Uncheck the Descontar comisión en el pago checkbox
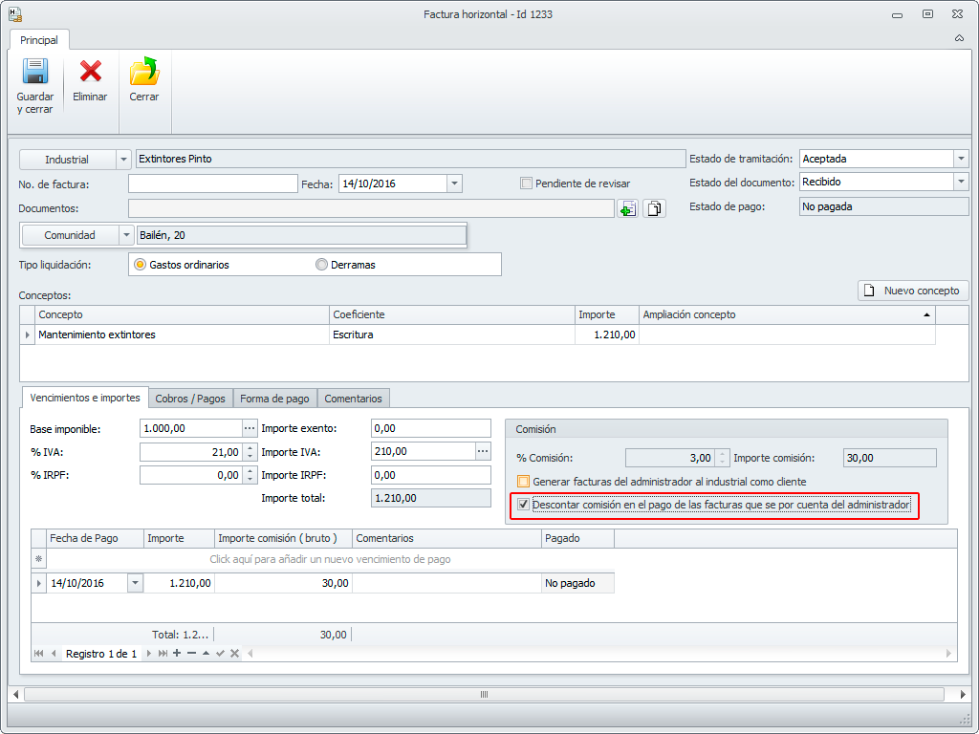Image resolution: width=979 pixels, height=734 pixels. click(523, 505)
